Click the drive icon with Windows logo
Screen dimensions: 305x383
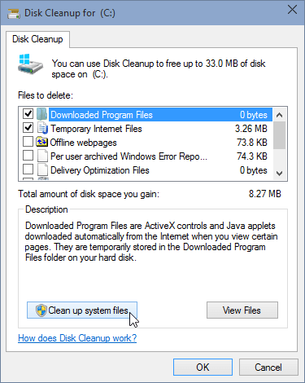(x=30, y=64)
